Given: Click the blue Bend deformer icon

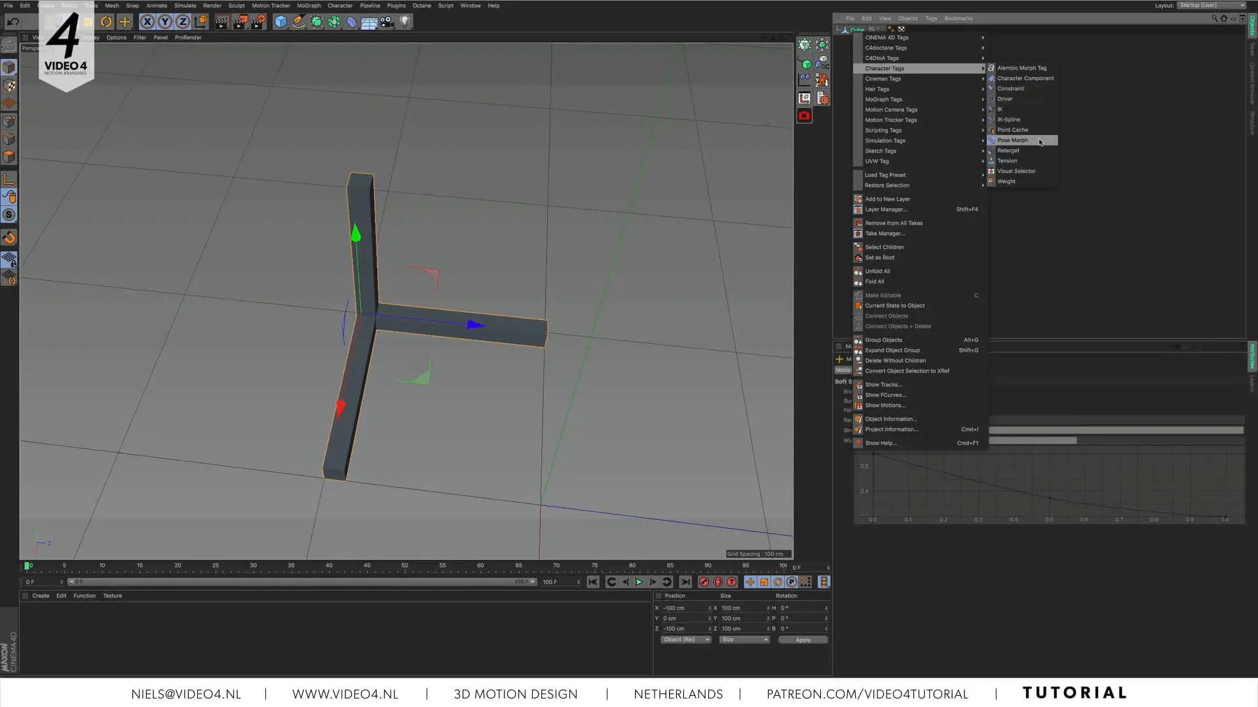Looking at the screenshot, I should (x=352, y=22).
